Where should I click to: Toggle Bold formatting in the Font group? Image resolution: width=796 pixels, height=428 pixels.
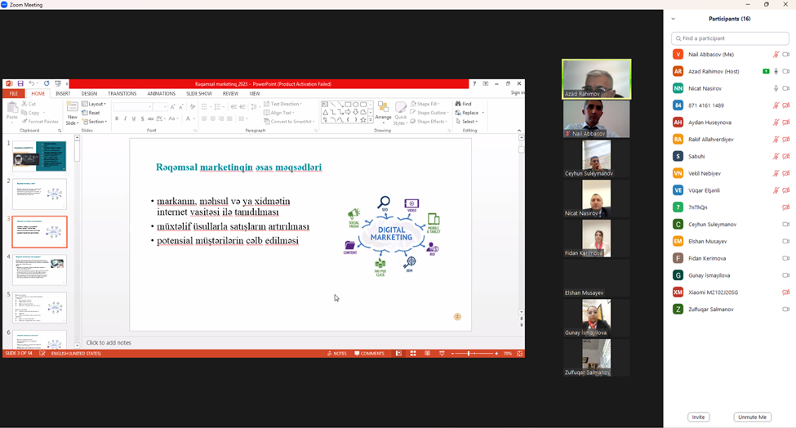[117, 119]
